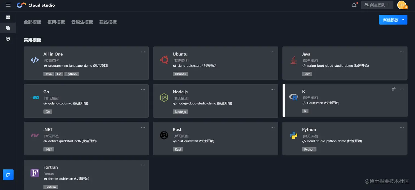The height and width of the screenshot is (190, 415).
Task: Open more options on .NET card
Action: tap(143, 127)
